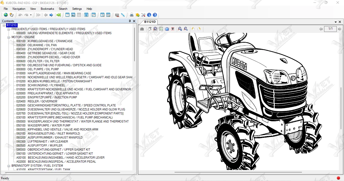The image size is (344, 181).
Task: Click the blue forward arrow in the toolbar
Action: [x=51, y=15]
